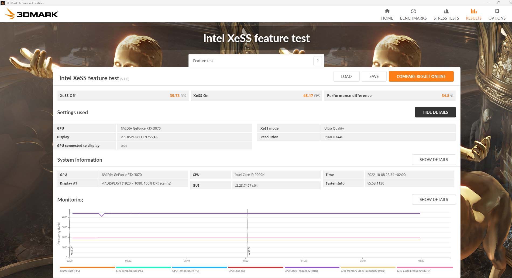The image size is (512, 278).
Task: Load a saved result file
Action: pos(346,76)
